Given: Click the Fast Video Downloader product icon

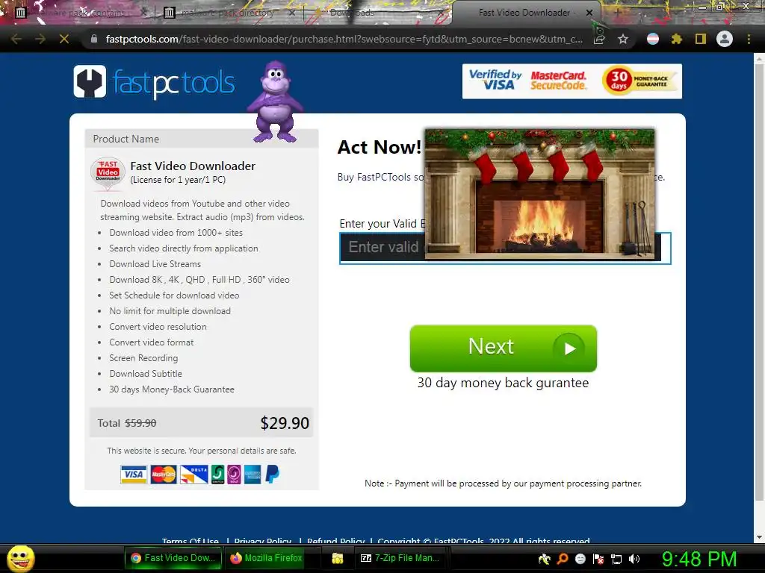Looking at the screenshot, I should (108, 172).
